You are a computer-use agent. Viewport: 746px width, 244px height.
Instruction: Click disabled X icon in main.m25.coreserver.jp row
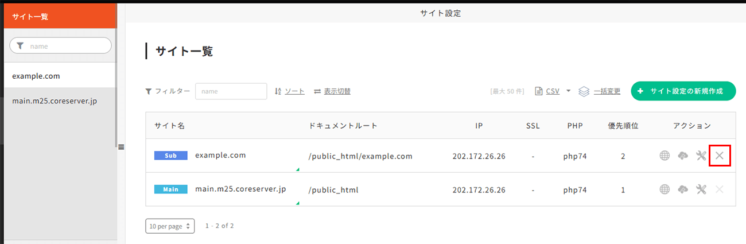720,189
